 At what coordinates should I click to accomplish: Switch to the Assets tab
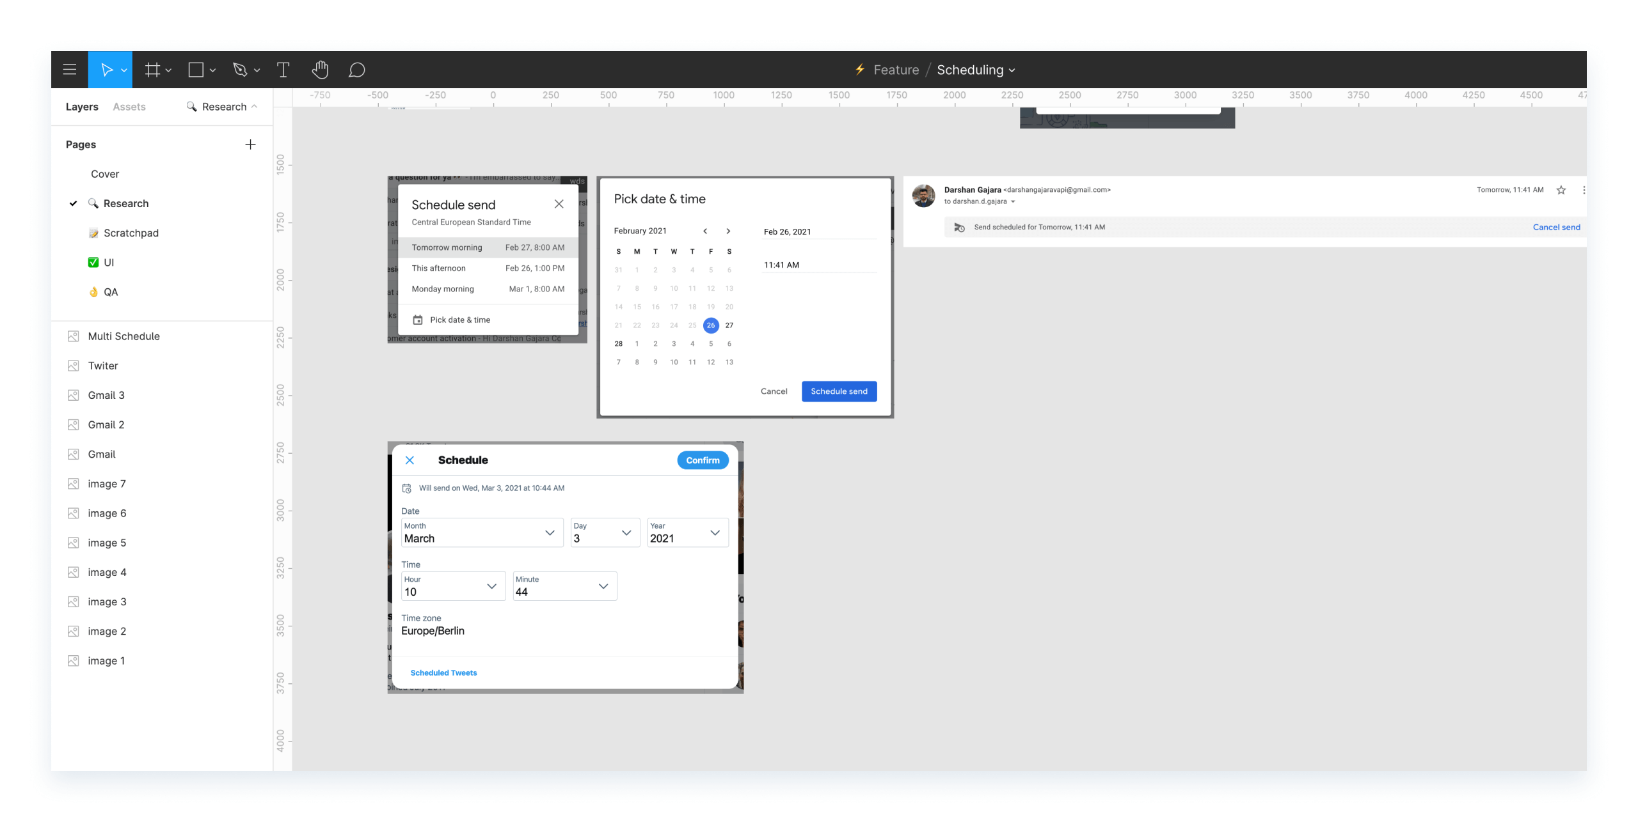click(129, 107)
